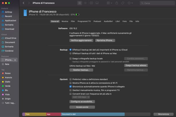176x117 pixels.
Task: Open AirDrop in the sidebar
Action: click(x=8, y=12)
